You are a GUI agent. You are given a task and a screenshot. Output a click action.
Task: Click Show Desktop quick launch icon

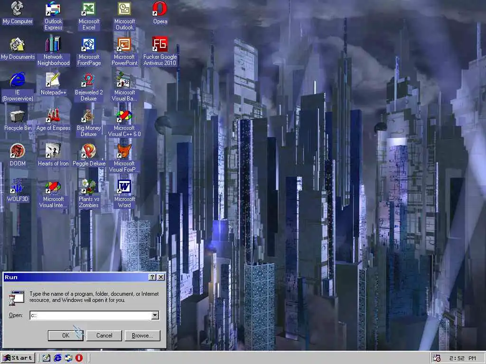coord(46,358)
